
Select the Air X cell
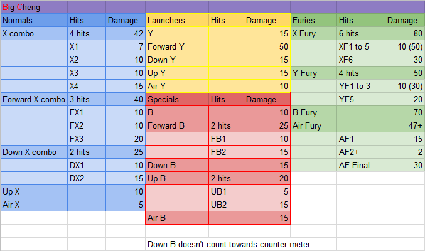tap(34, 205)
